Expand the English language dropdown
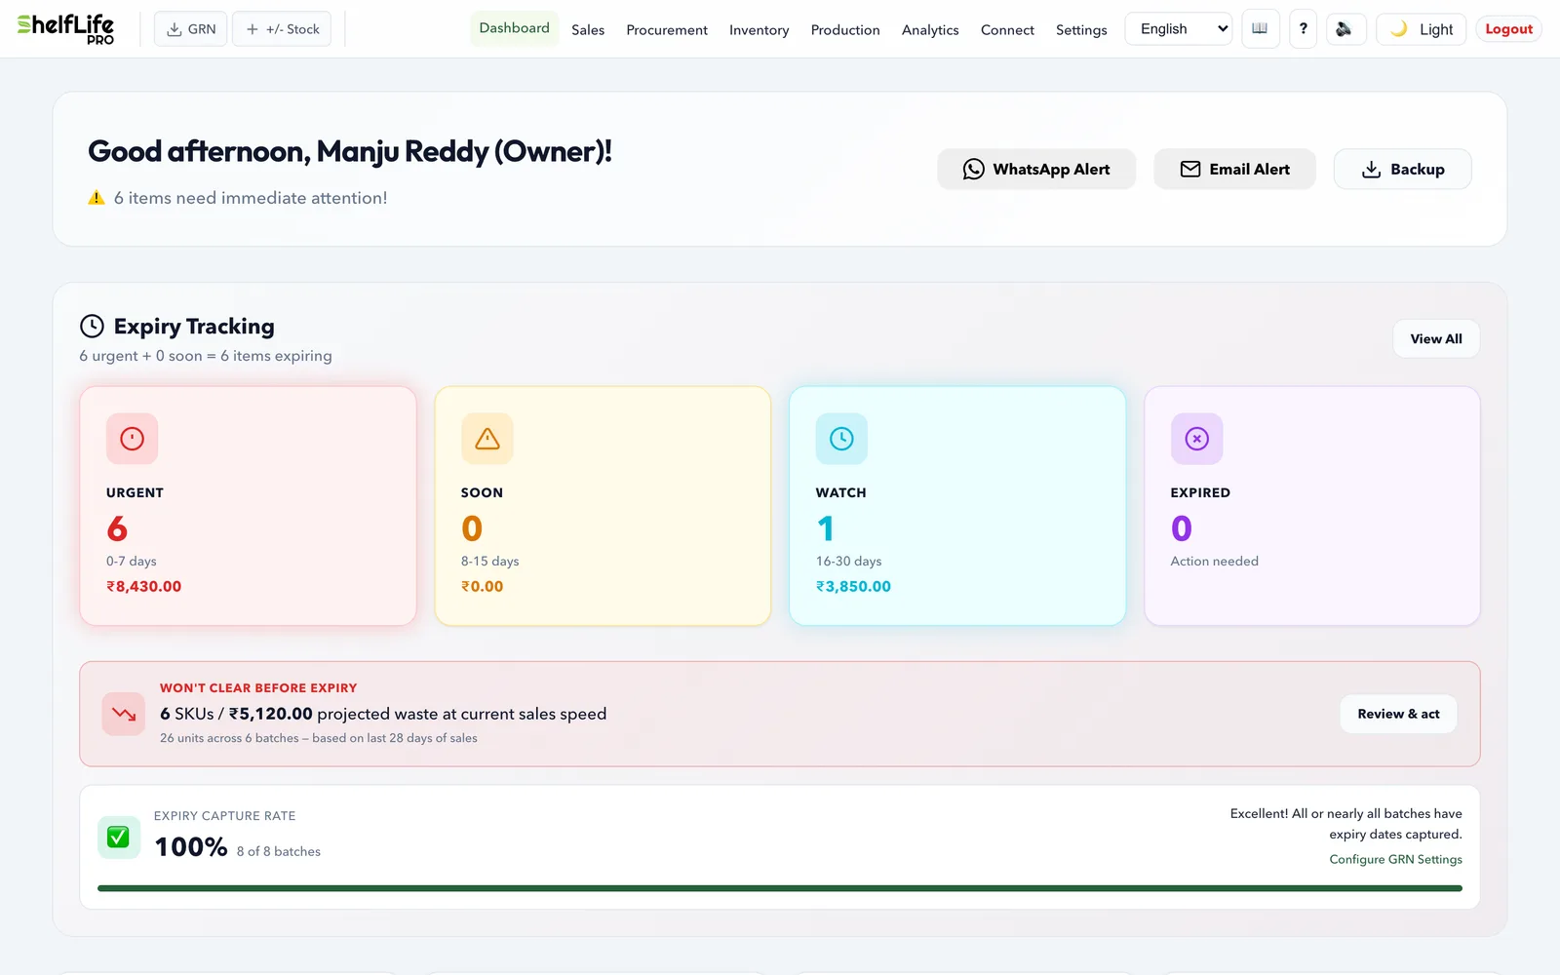Image resolution: width=1560 pixels, height=975 pixels. 1179,29
